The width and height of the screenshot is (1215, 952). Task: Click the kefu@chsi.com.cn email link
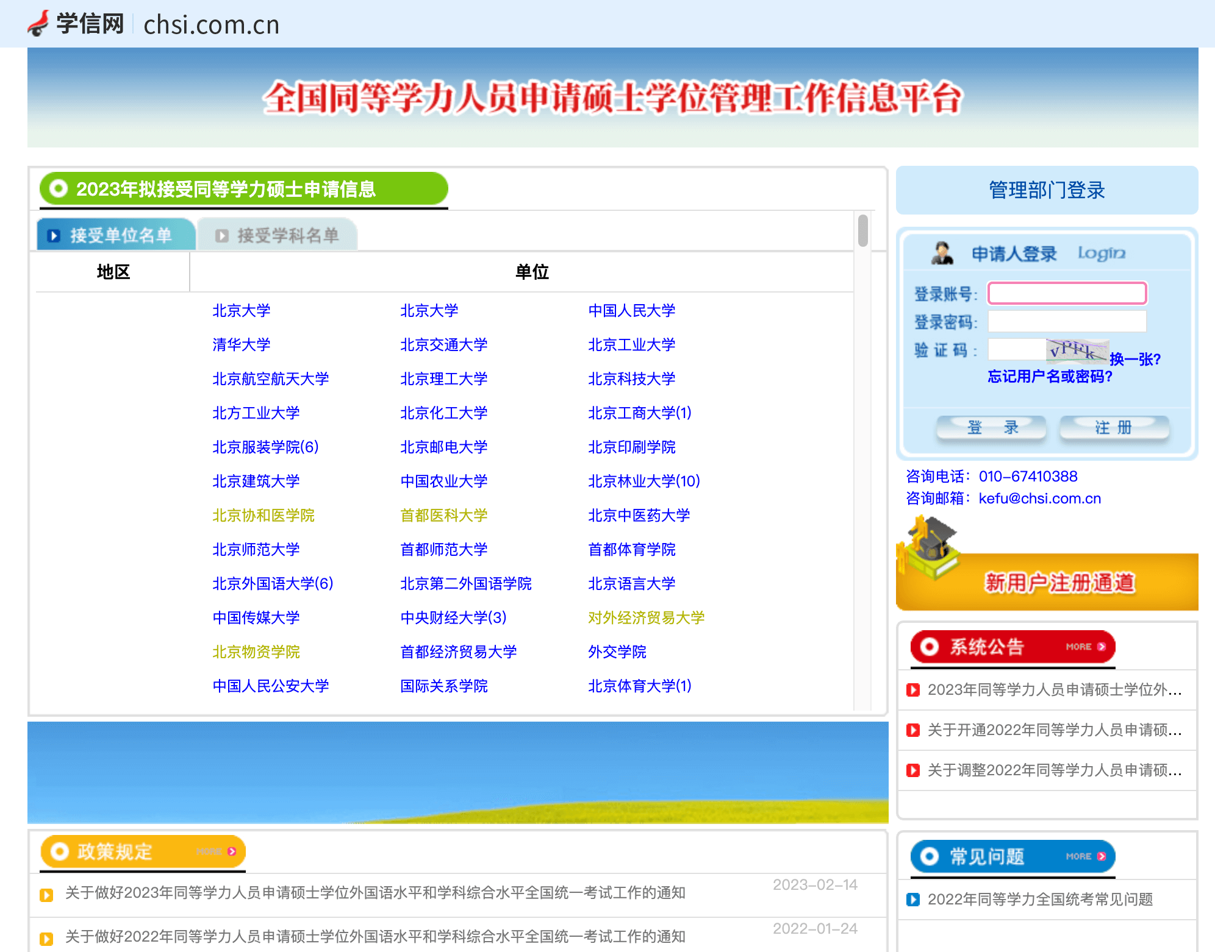point(1040,499)
